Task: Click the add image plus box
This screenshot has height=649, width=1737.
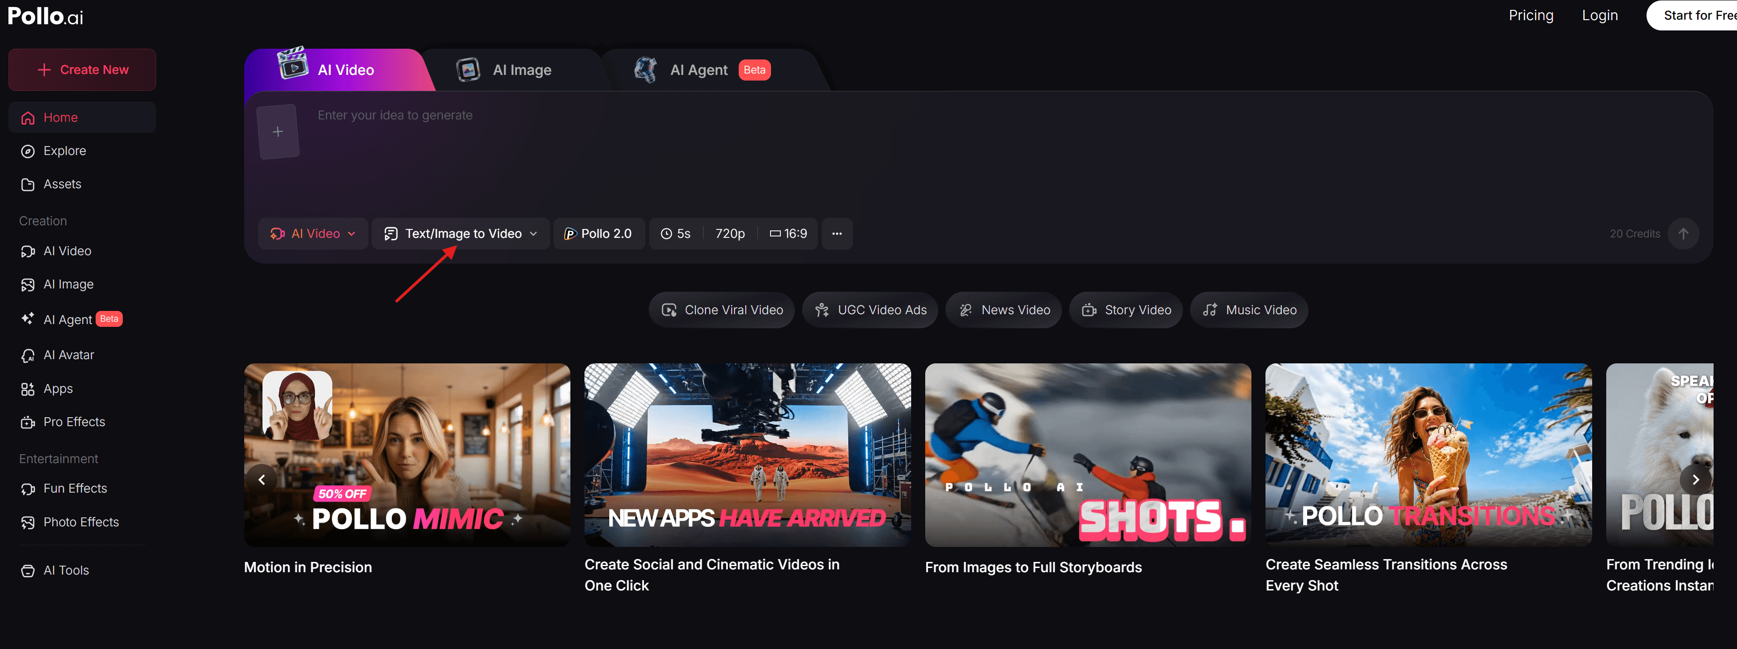Action: (278, 132)
